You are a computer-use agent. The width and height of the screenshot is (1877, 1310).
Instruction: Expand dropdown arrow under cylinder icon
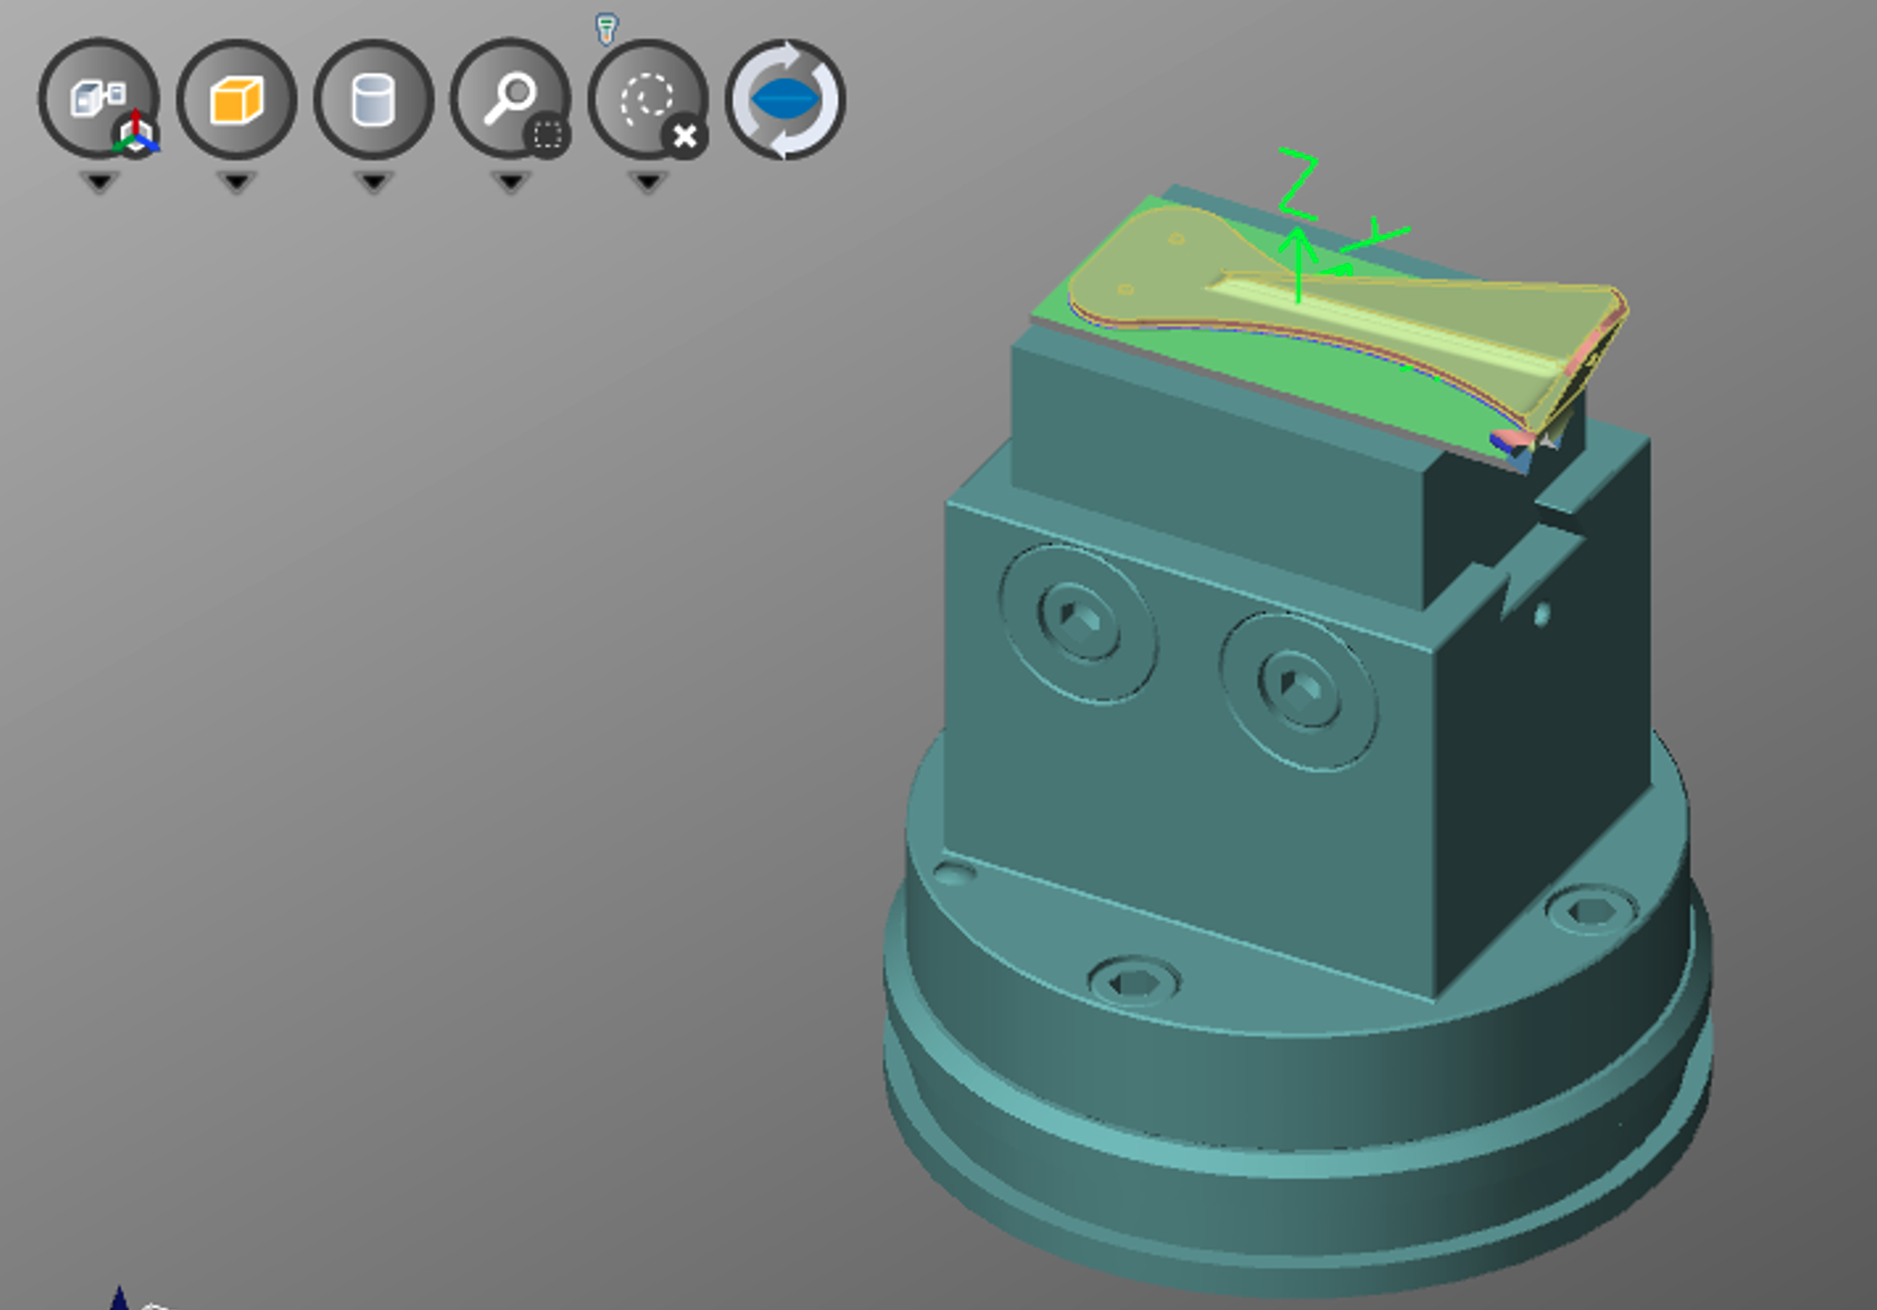pos(373,181)
